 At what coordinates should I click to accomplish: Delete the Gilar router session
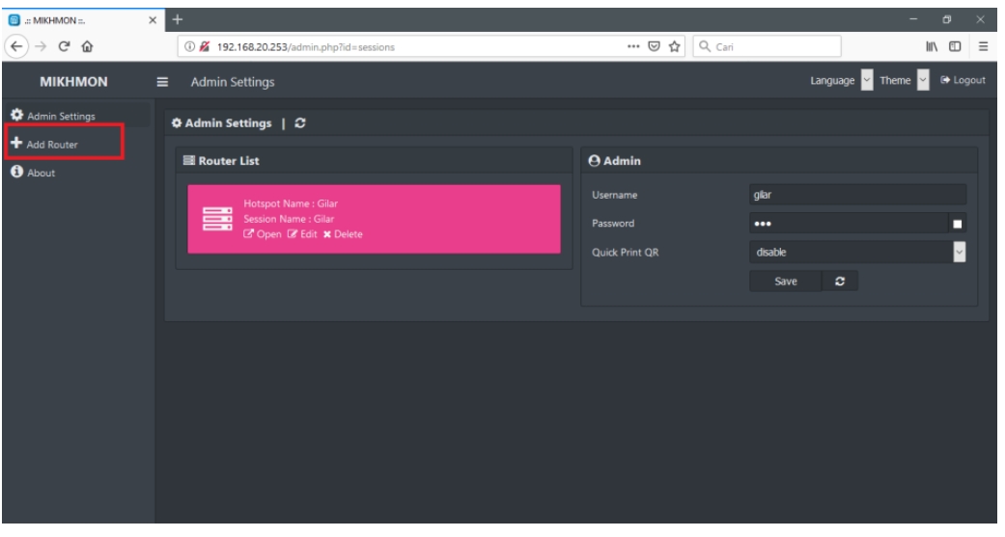pyautogui.click(x=343, y=234)
